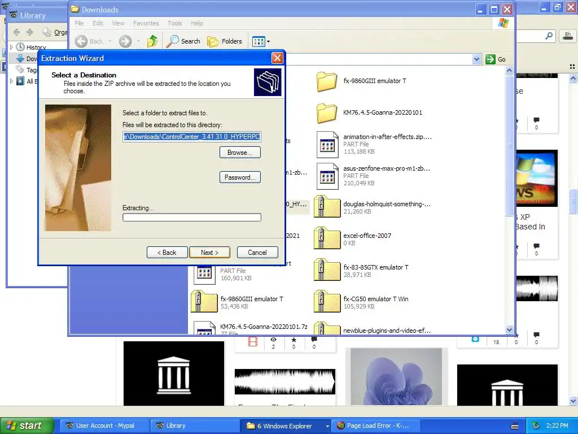Click Downloads scrollbar down arrow
The width and height of the screenshot is (578, 434).
coord(510,329)
